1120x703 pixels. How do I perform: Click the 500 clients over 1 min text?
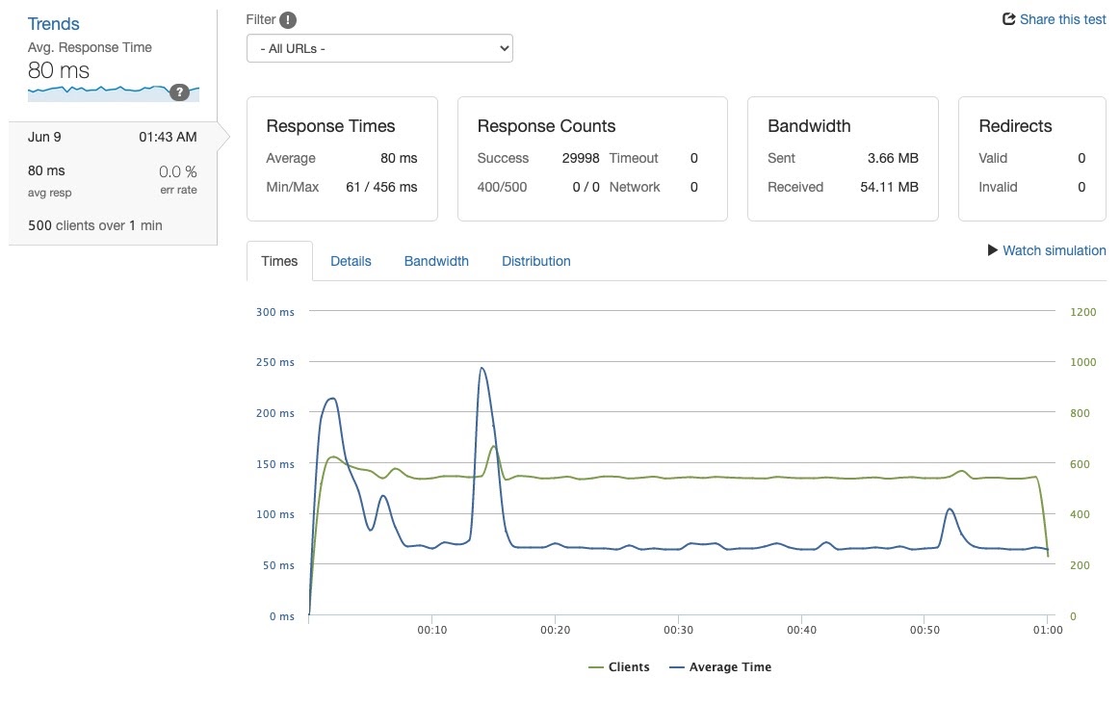(95, 225)
